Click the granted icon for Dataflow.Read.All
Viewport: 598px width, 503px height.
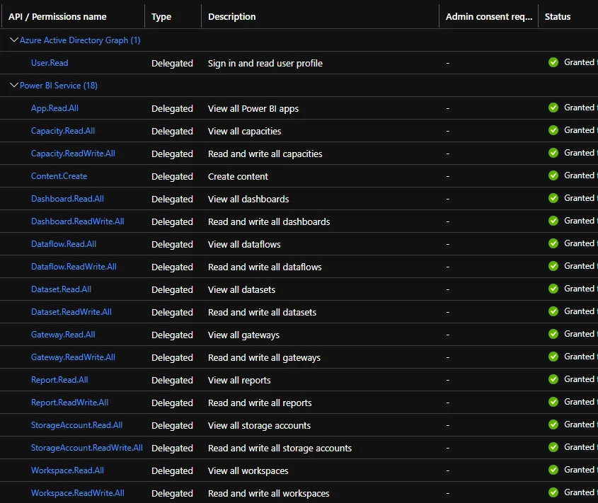click(x=553, y=243)
